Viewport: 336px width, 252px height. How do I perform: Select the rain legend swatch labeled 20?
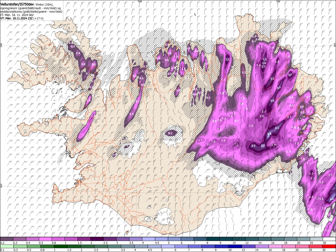coord(302,246)
